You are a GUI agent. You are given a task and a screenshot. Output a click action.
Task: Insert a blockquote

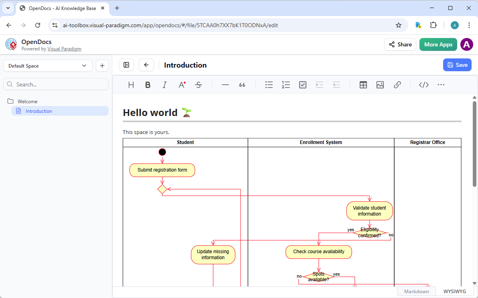click(x=242, y=84)
